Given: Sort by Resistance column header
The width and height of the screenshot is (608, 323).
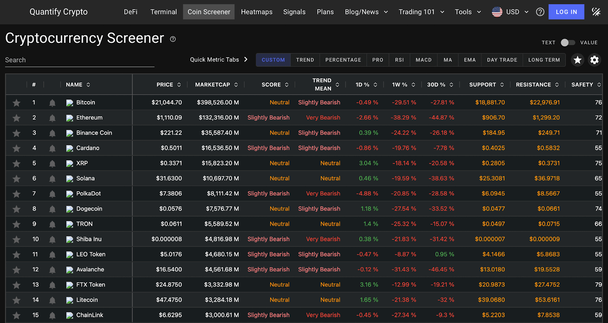Looking at the screenshot, I should tap(537, 85).
